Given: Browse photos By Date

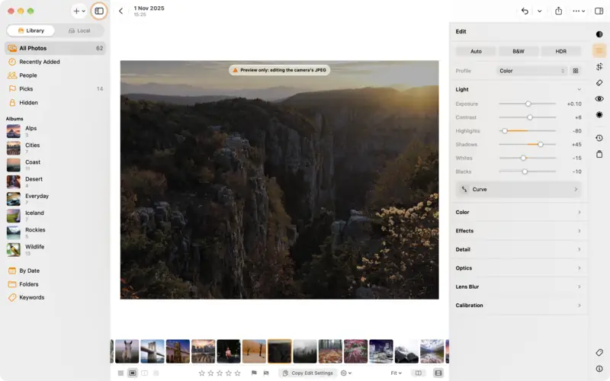Looking at the screenshot, I should (x=55, y=271).
